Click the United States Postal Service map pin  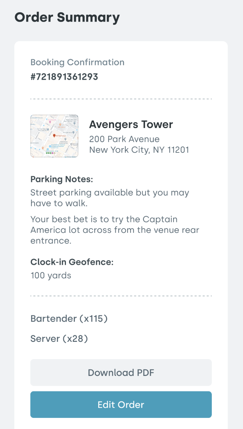coord(65,138)
